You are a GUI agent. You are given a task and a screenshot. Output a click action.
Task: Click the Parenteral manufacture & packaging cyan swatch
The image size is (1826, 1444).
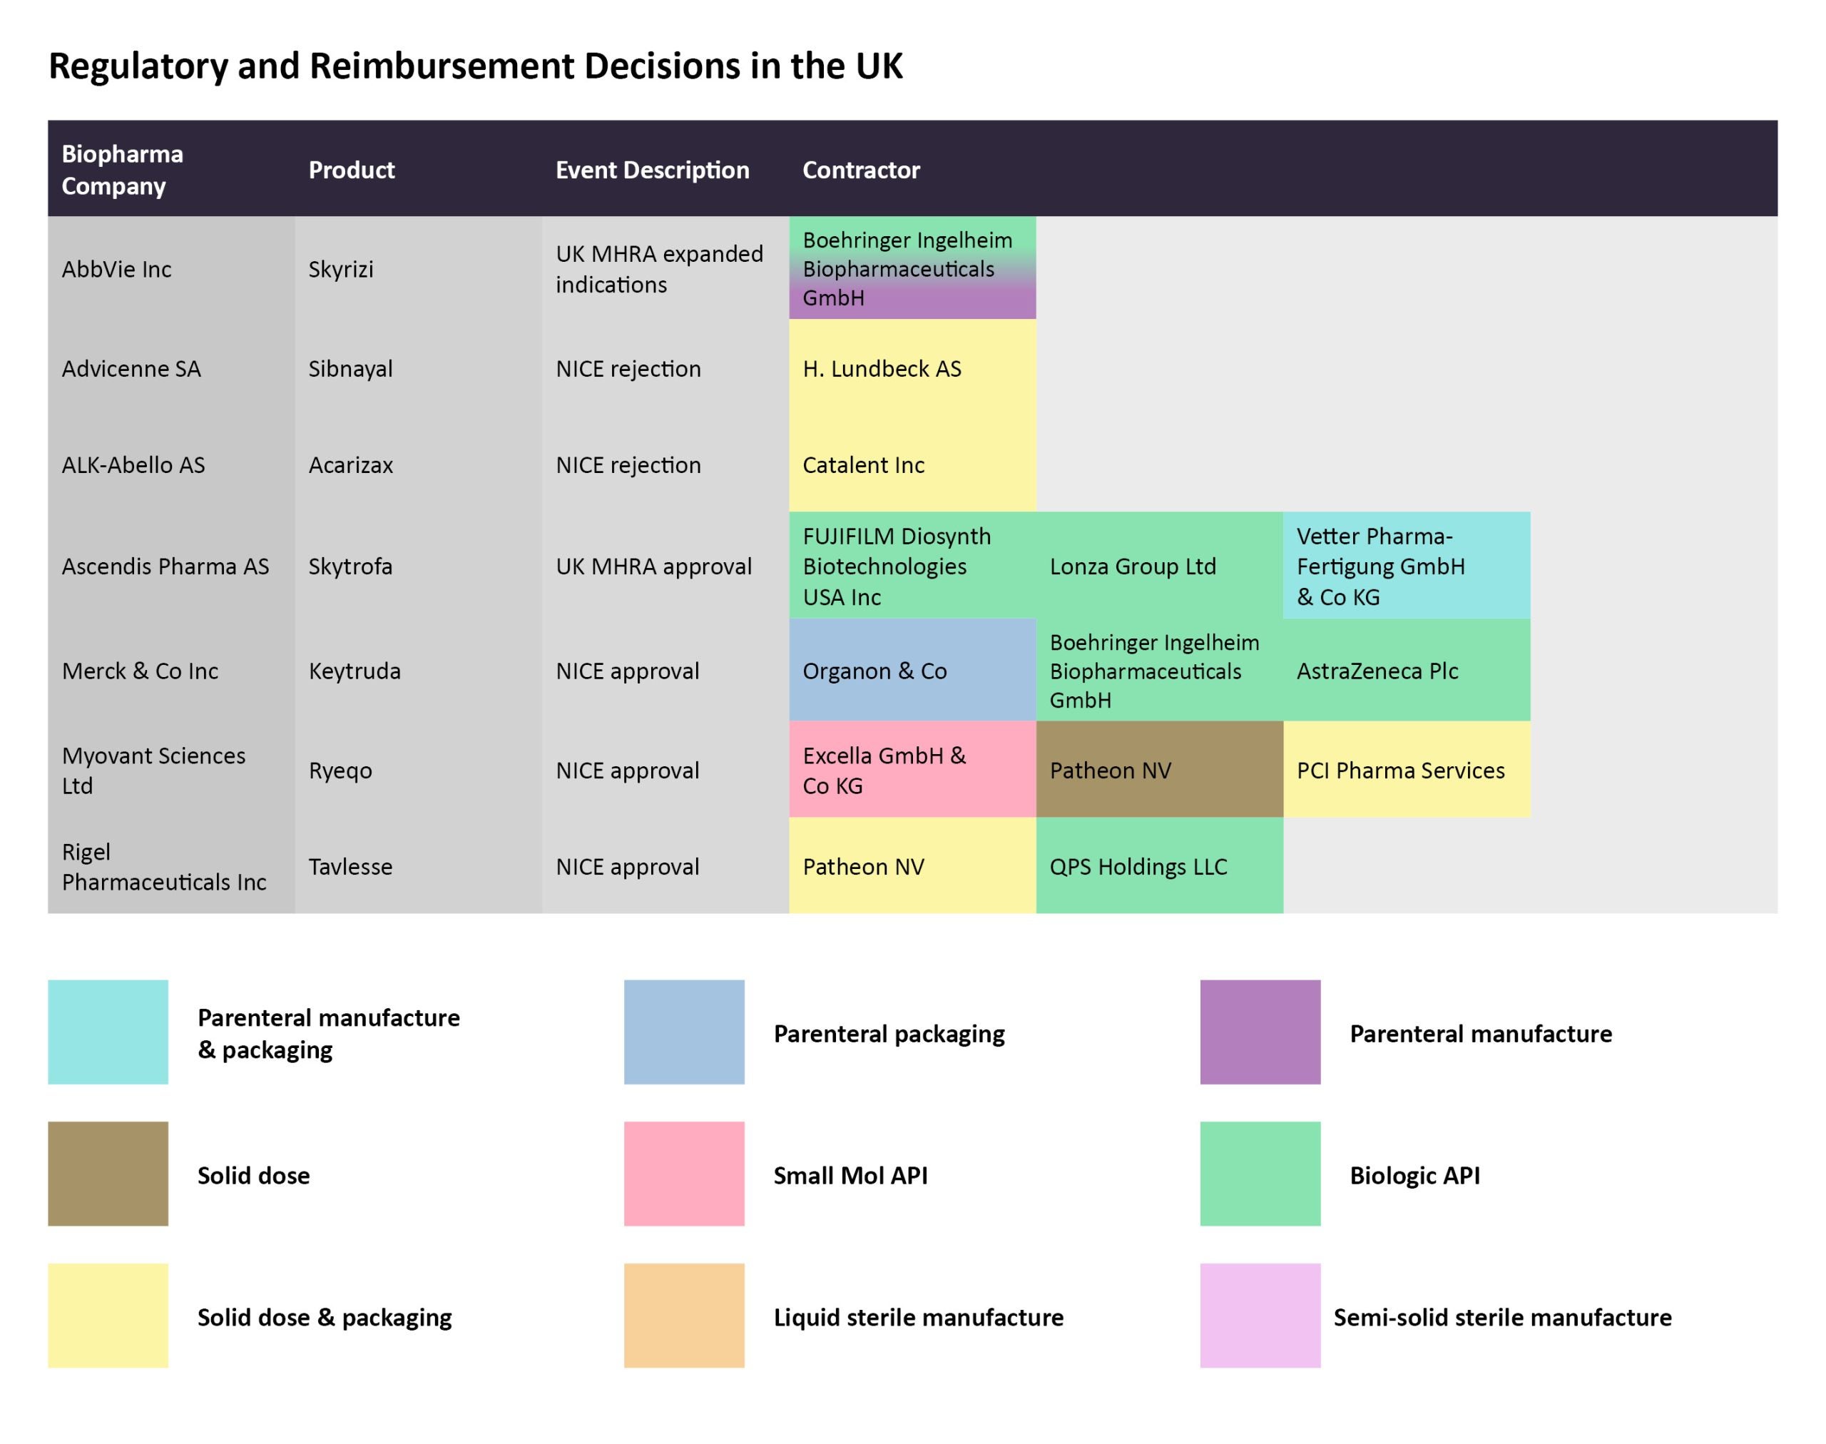[x=108, y=1032]
